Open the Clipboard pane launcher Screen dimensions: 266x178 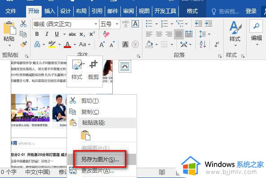(27, 56)
